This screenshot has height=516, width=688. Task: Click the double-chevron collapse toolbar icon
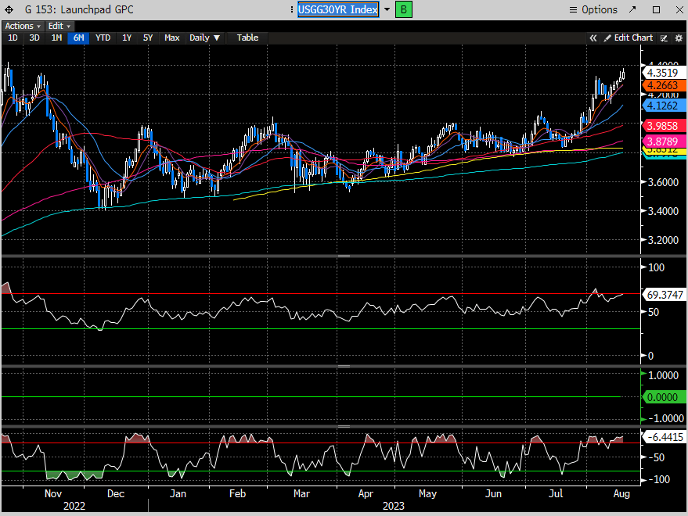593,38
